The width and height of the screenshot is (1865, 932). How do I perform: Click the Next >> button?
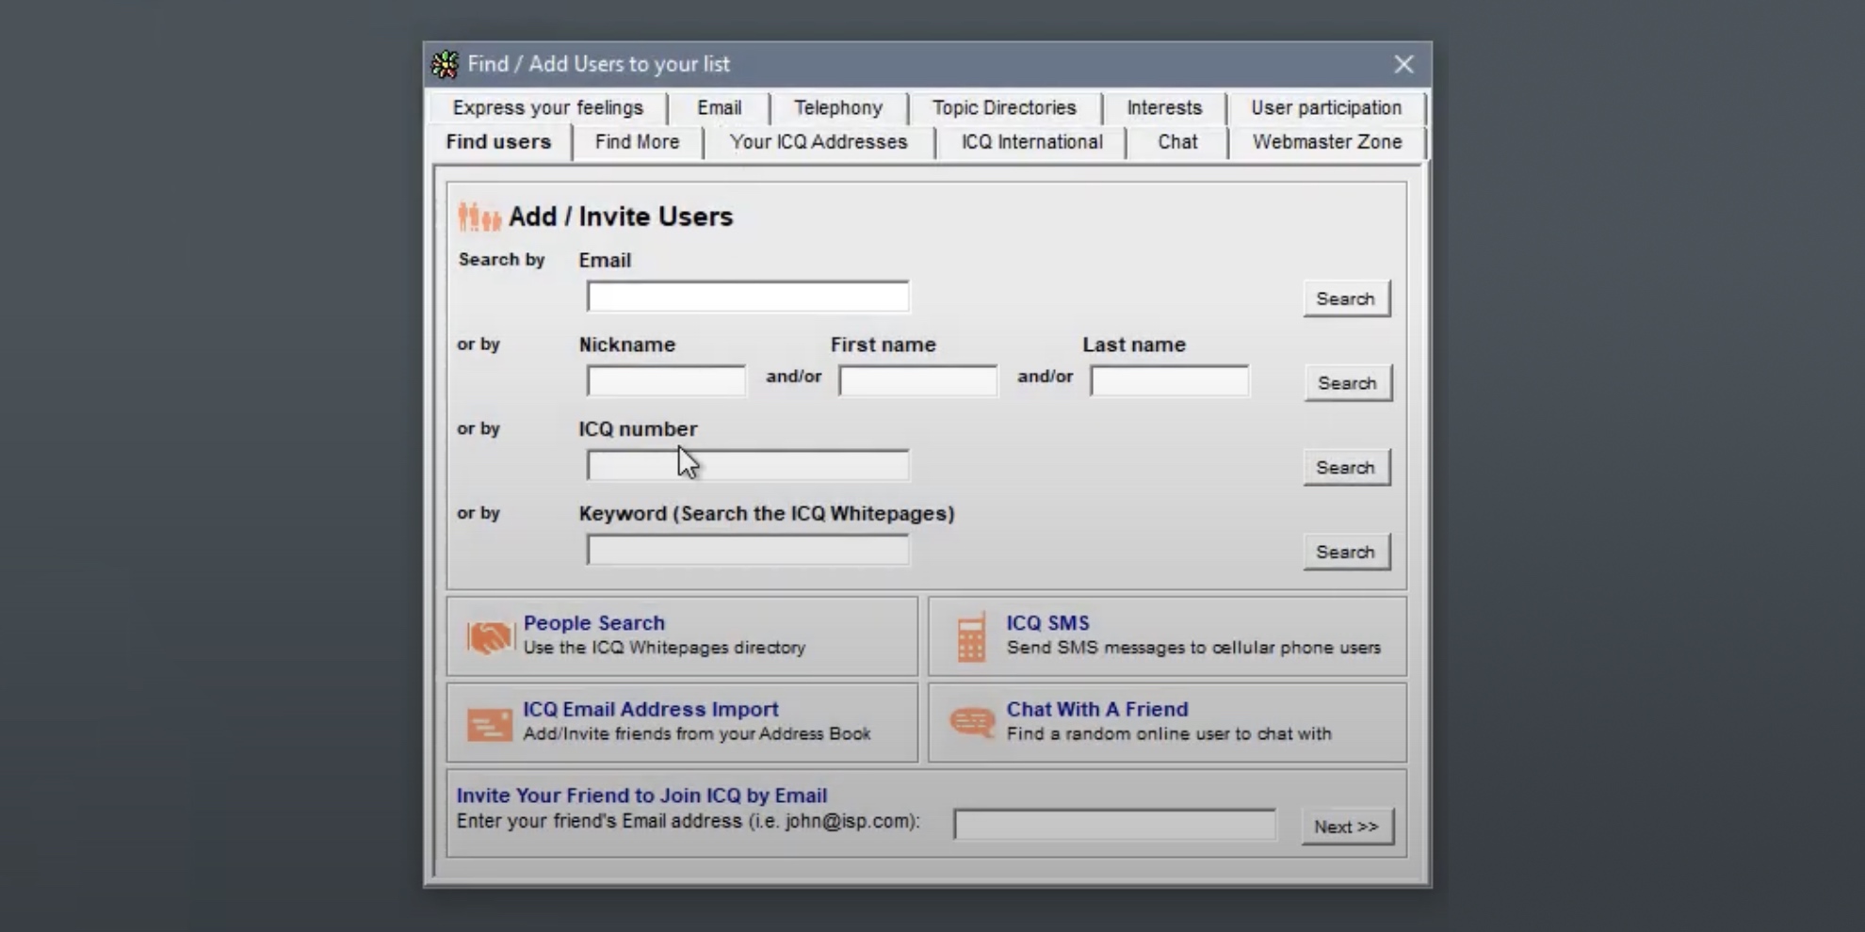click(x=1347, y=827)
